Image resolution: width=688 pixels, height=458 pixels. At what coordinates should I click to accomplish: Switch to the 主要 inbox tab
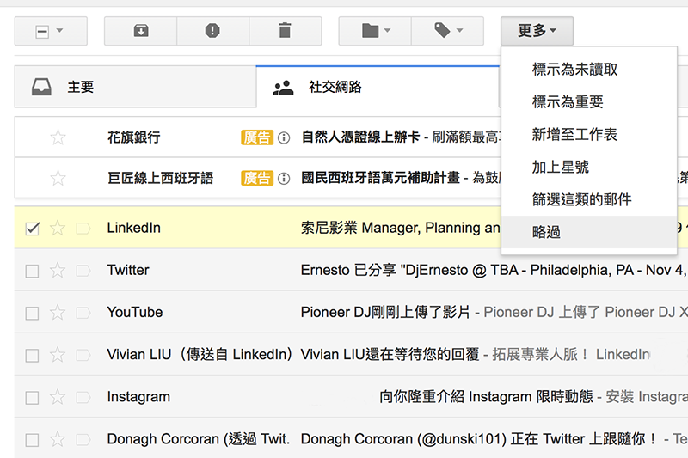pyautogui.click(x=80, y=87)
